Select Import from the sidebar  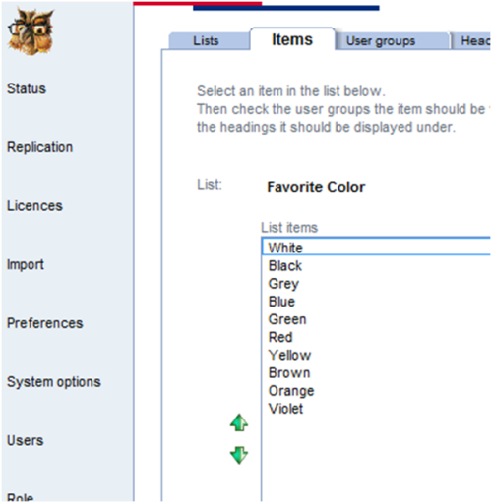click(x=26, y=264)
